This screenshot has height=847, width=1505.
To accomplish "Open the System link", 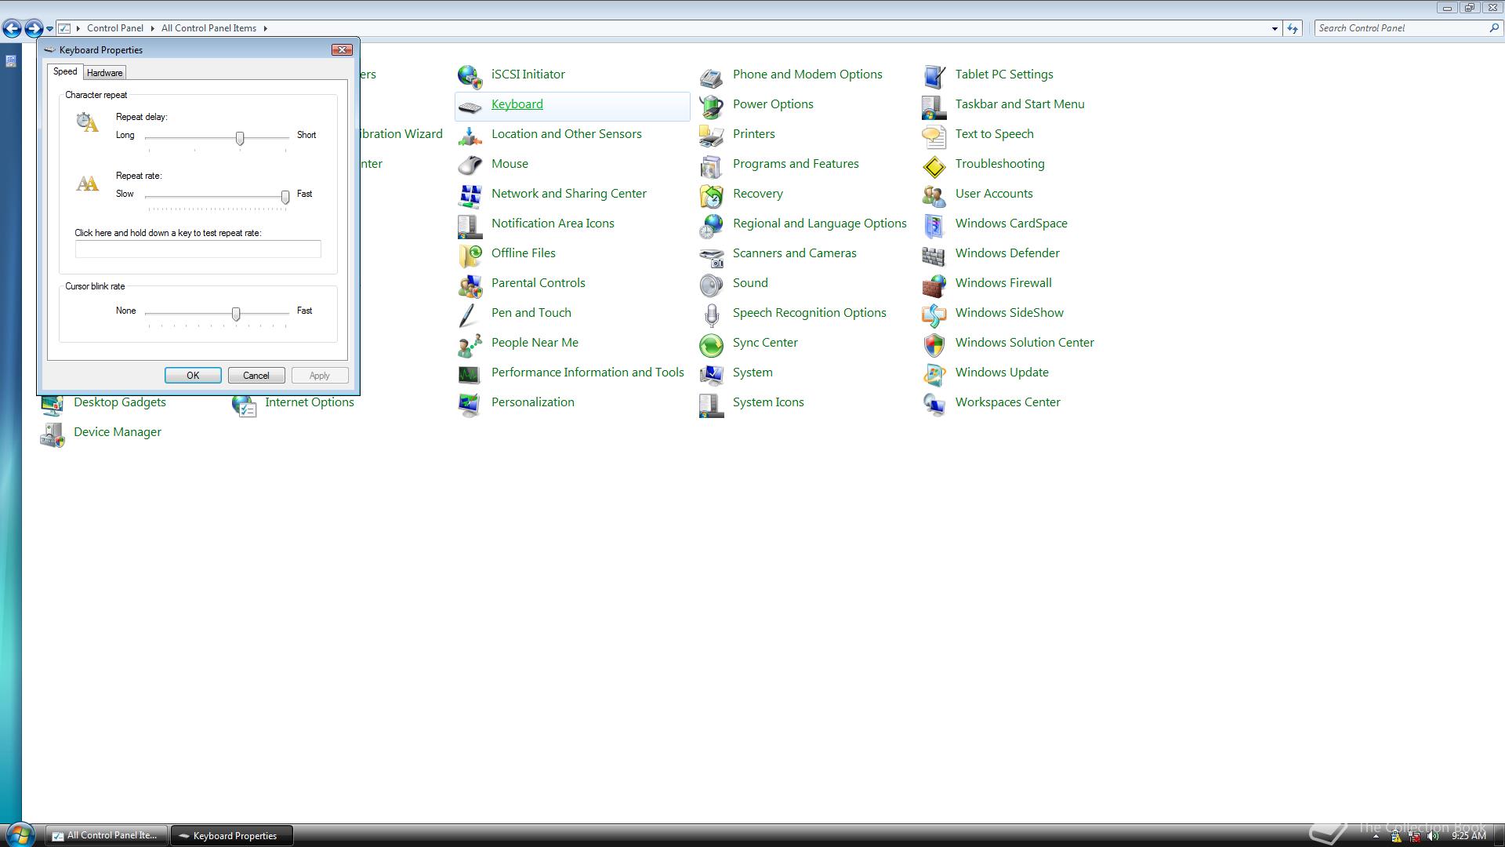I will tap(752, 372).
